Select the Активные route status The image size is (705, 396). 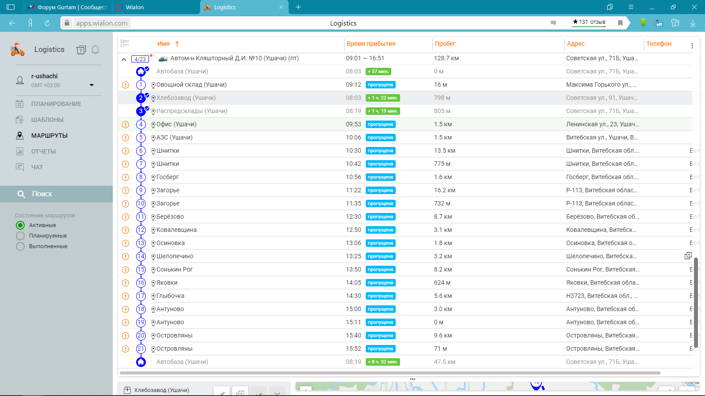click(20, 225)
